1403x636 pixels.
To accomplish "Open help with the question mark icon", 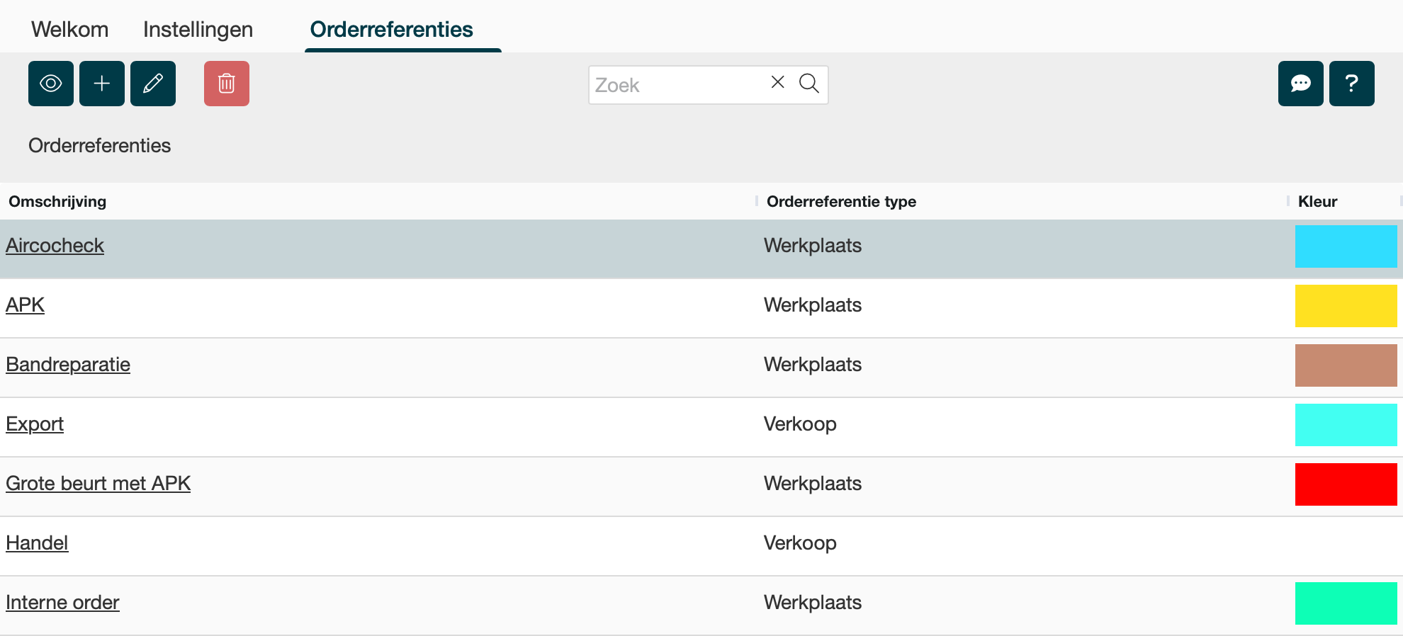I will click(x=1351, y=84).
